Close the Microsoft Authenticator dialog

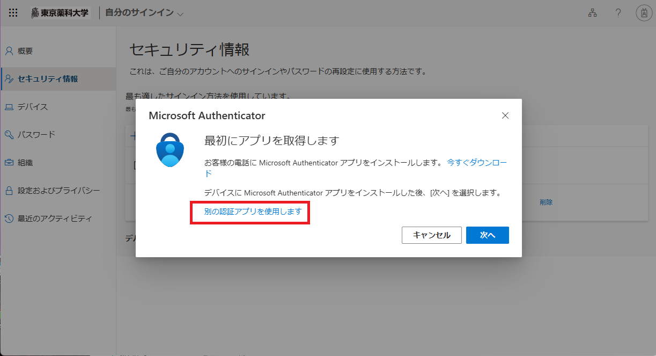pos(505,115)
